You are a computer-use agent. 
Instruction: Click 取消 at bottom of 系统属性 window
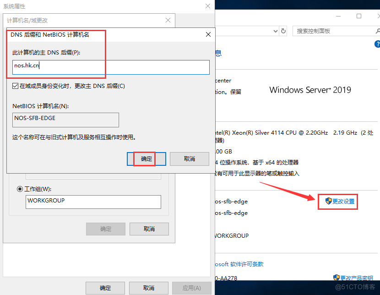coord(149,288)
